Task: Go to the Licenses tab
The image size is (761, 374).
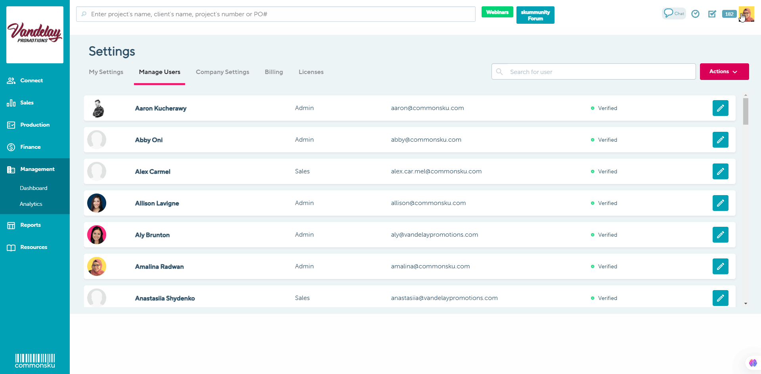Action: tap(311, 72)
